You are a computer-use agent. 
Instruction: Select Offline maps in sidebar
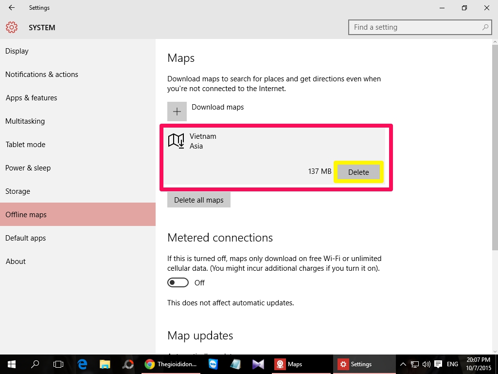(78, 214)
